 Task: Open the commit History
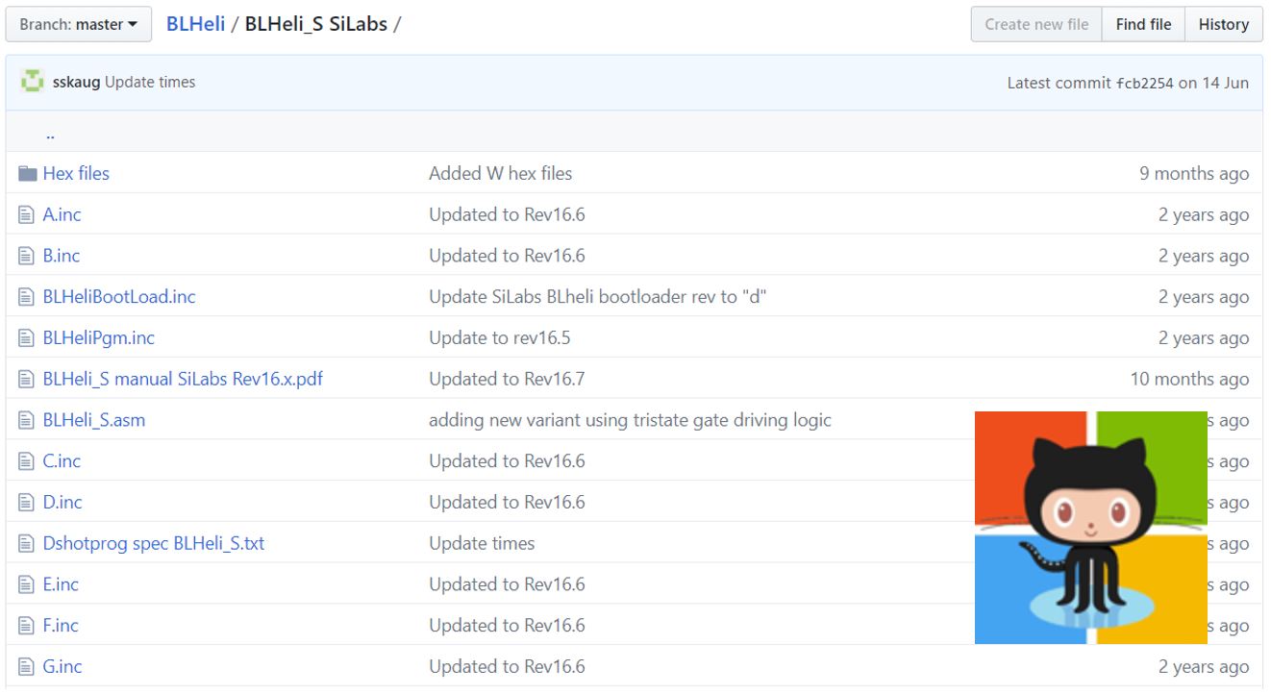pos(1223,24)
